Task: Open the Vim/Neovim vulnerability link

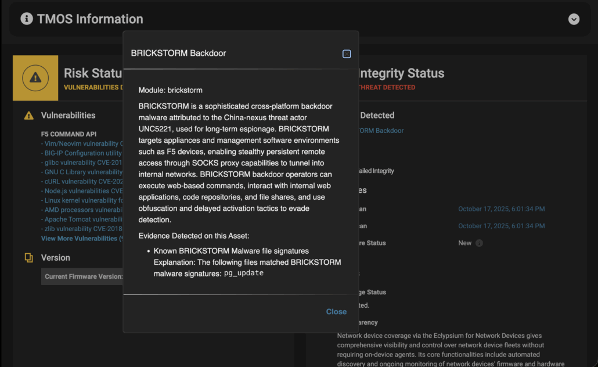Action: tap(81, 144)
